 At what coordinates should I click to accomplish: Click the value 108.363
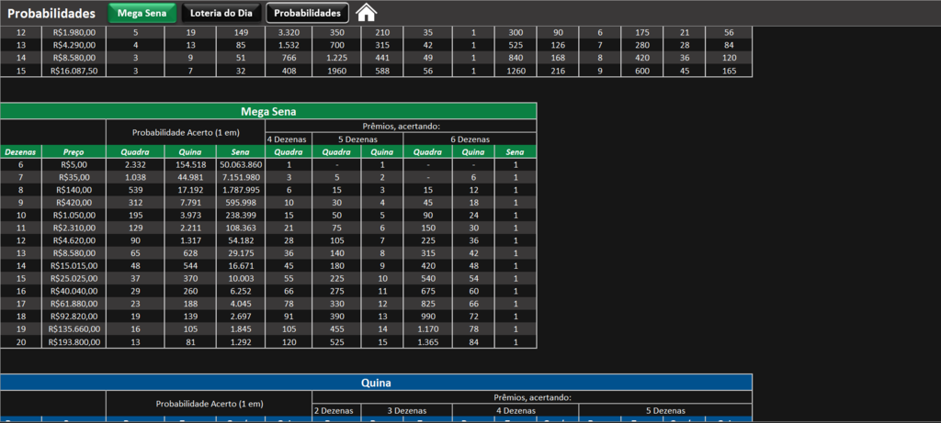pos(241,228)
